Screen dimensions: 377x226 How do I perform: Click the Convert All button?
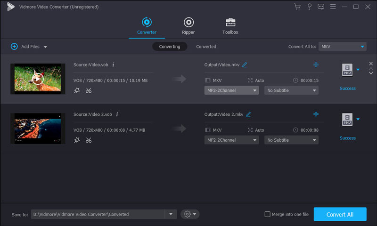[340, 214]
